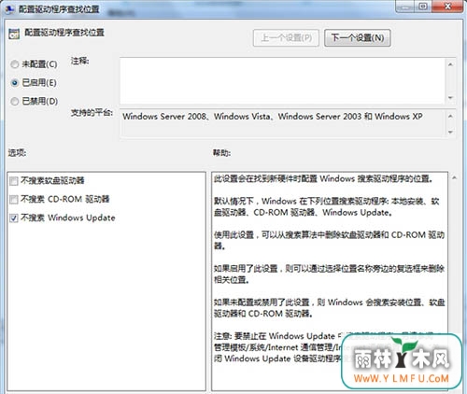Click the 注释: label
The height and width of the screenshot is (394, 467).
(79, 61)
